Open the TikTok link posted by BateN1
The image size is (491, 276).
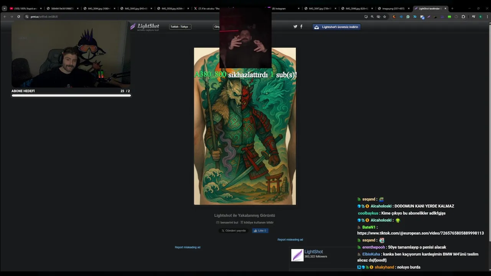pos(420,233)
